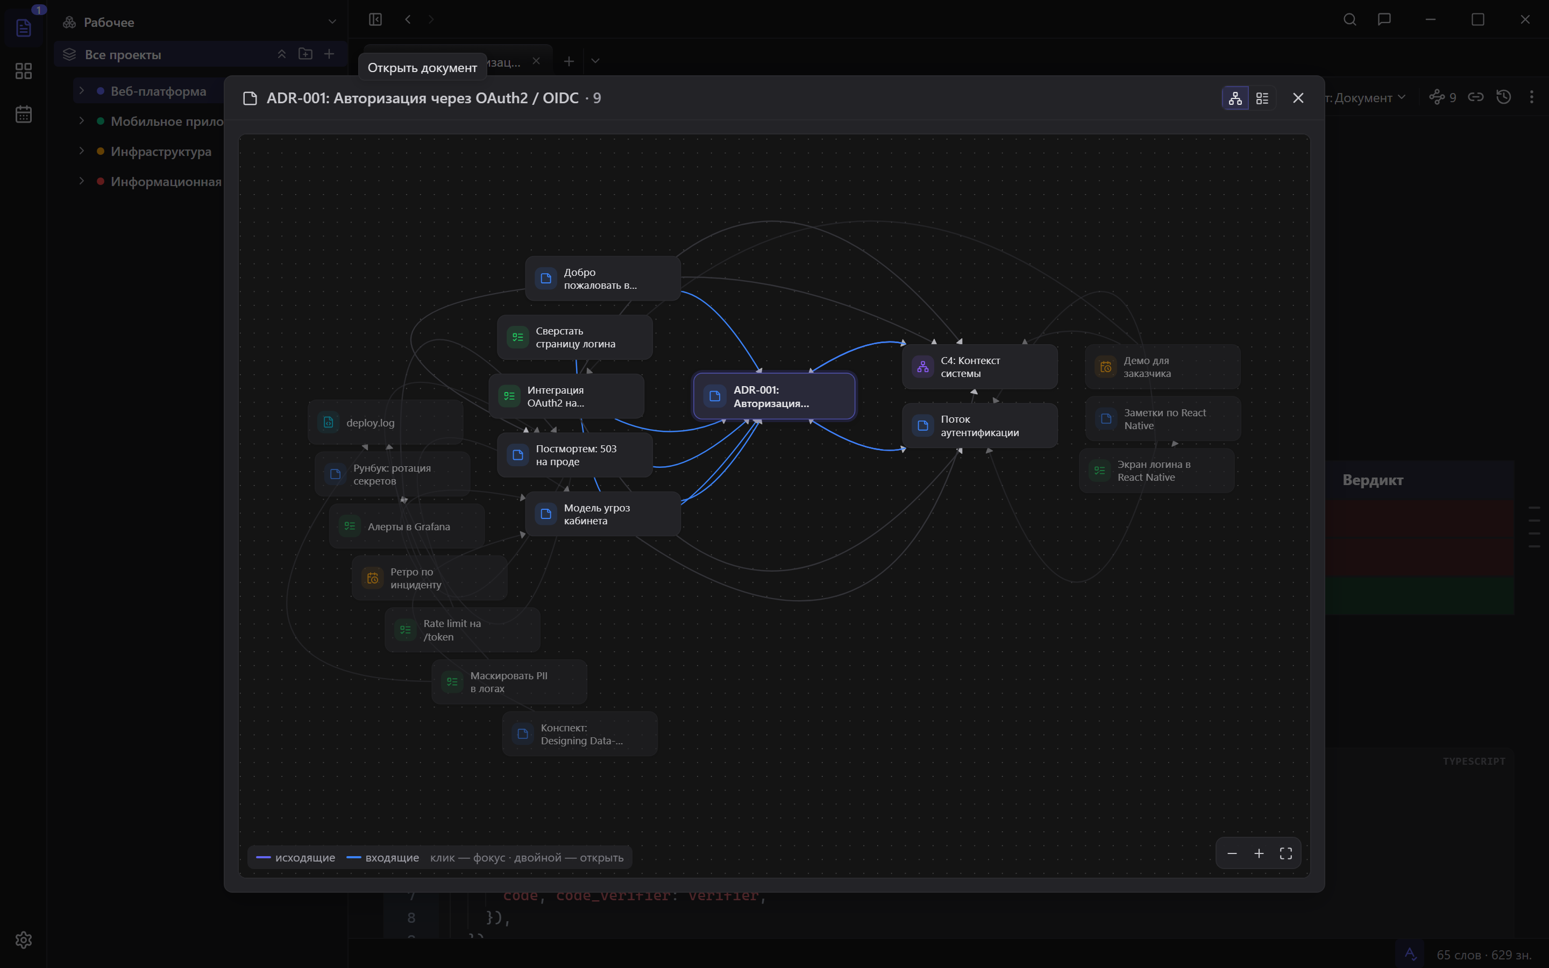This screenshot has width=1549, height=968.
Task: Focus the C4: Контекст системы node
Action: coord(979,367)
